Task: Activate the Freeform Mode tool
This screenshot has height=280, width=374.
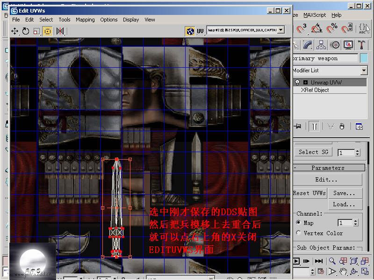Action: pyautogui.click(x=47, y=31)
